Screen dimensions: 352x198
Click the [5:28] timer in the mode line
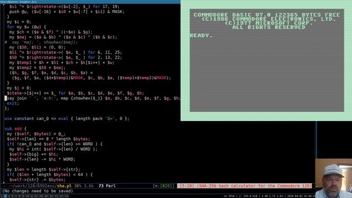coord(187,186)
